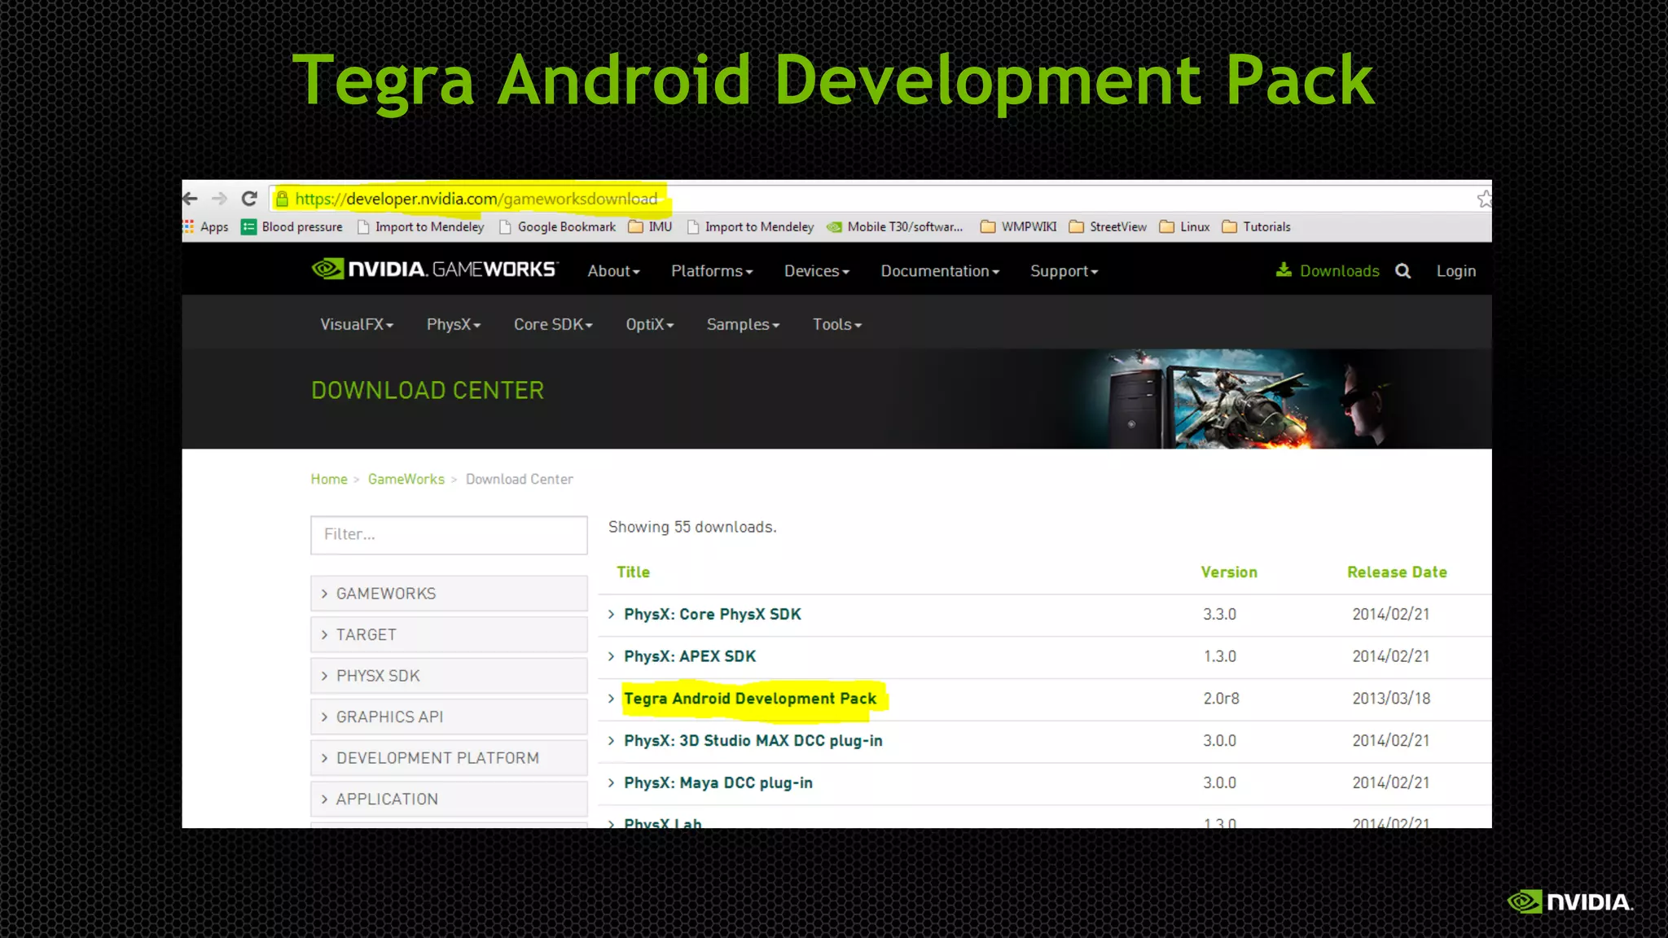The height and width of the screenshot is (938, 1668).
Task: Click the Download Center breadcrumb text
Action: (x=520, y=480)
